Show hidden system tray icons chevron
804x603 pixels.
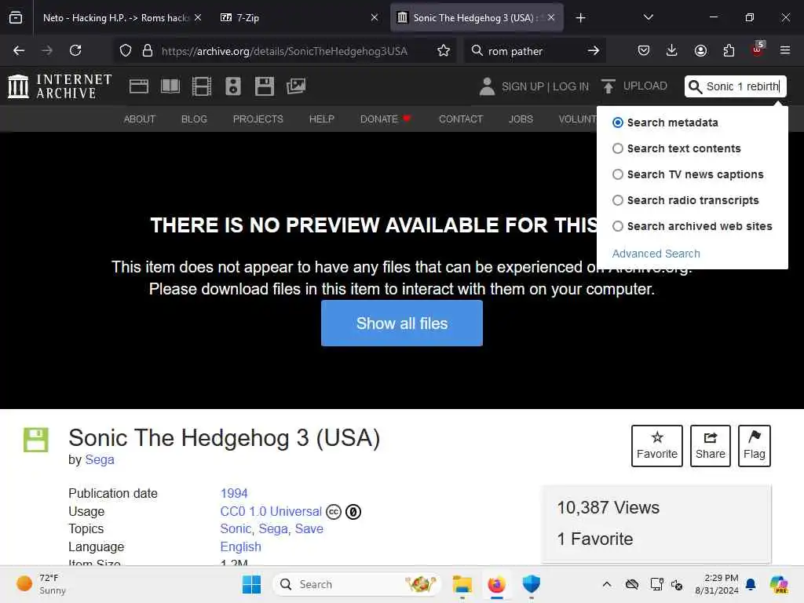pos(607,584)
